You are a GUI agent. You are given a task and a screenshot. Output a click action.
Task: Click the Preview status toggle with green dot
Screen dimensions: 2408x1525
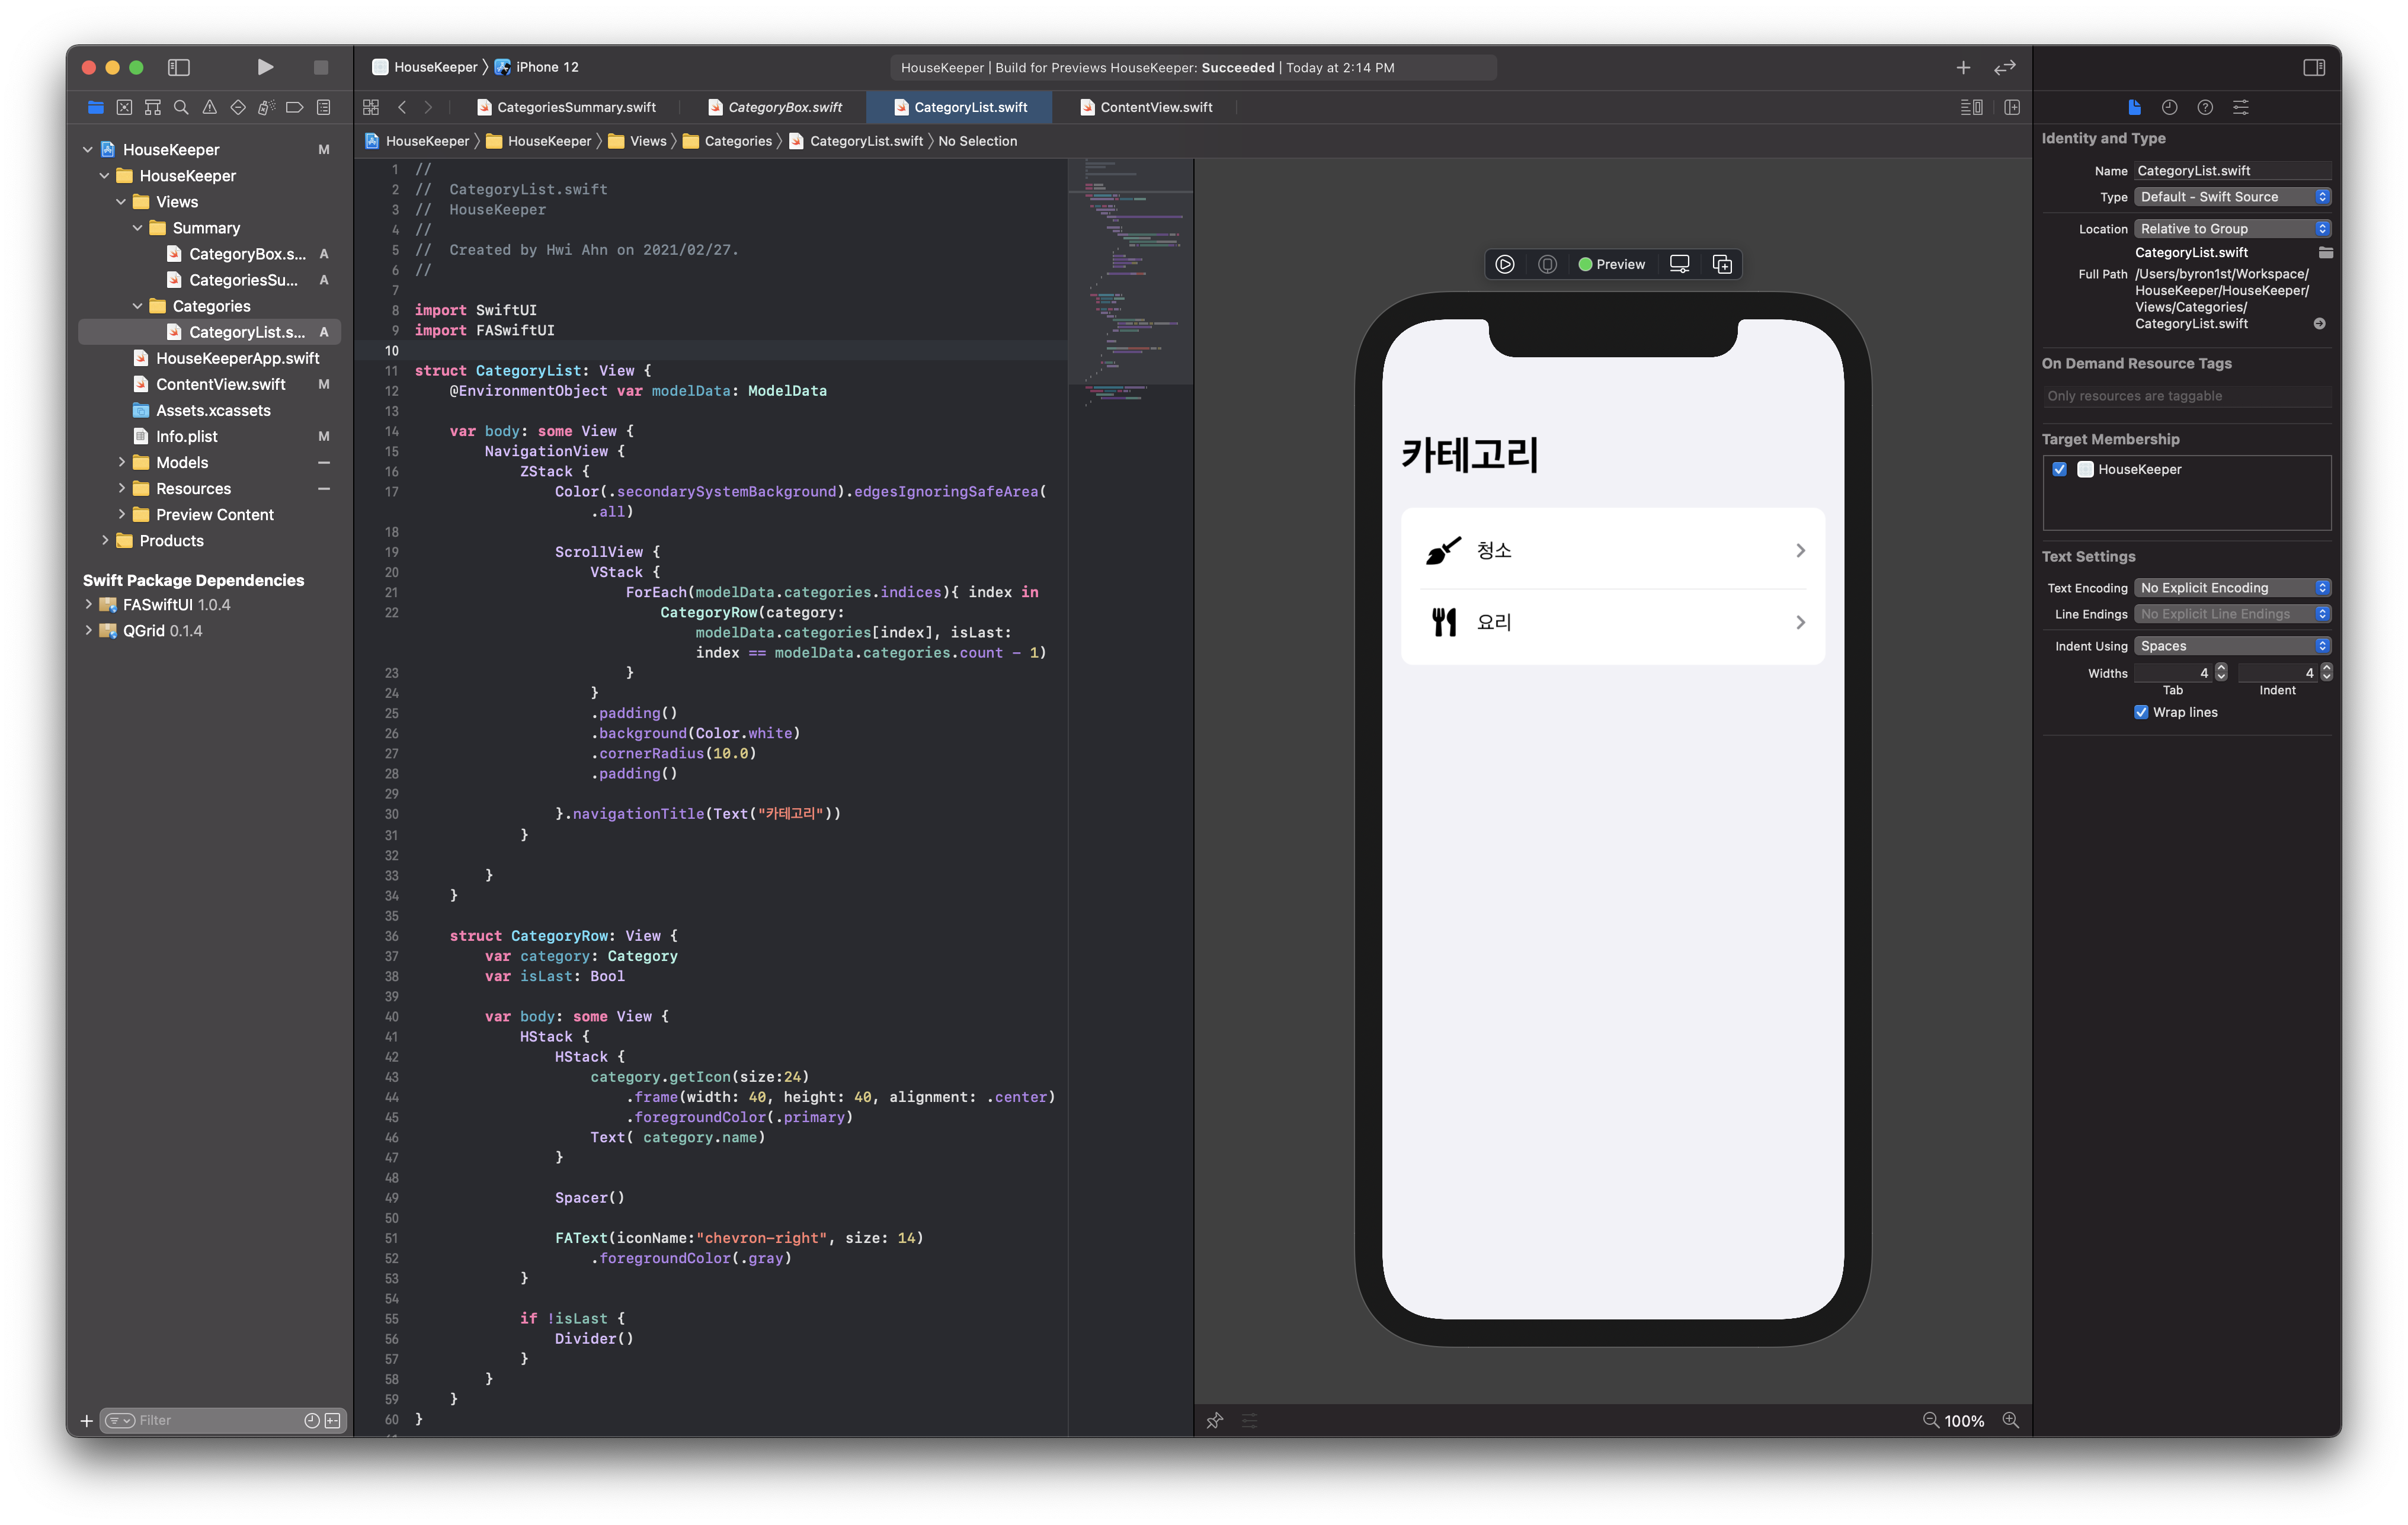tap(1611, 264)
